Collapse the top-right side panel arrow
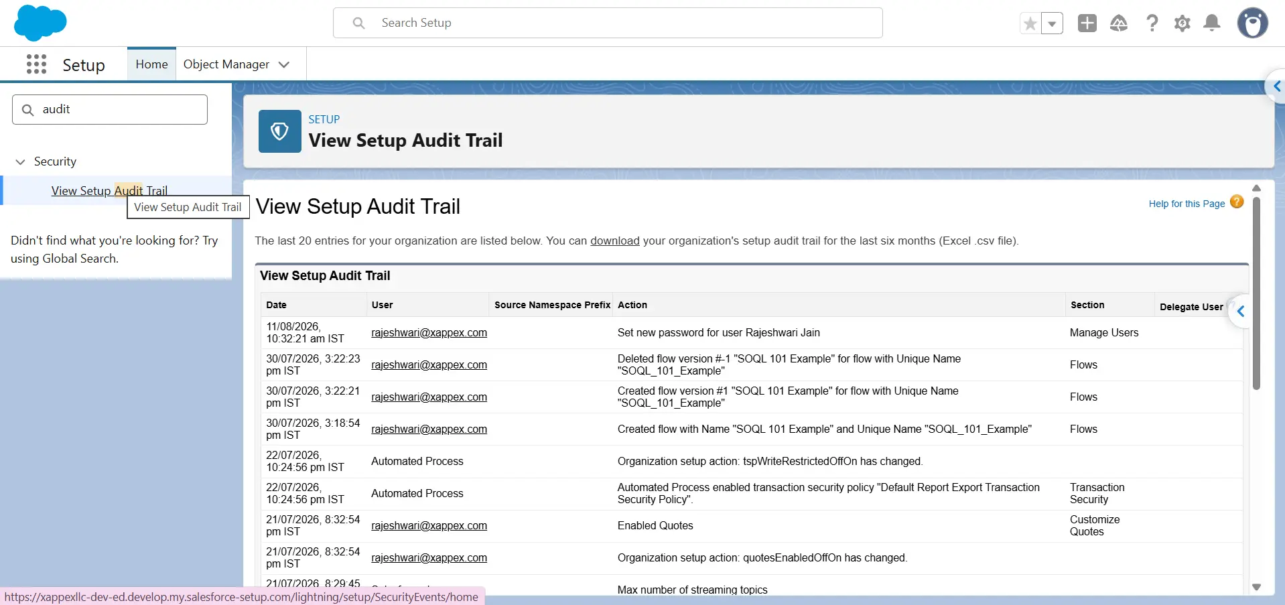Image resolution: width=1285 pixels, height=605 pixels. pyautogui.click(x=1276, y=86)
